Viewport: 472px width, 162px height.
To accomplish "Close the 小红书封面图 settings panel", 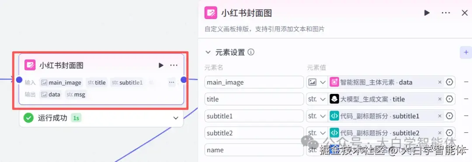I will click(465, 13).
